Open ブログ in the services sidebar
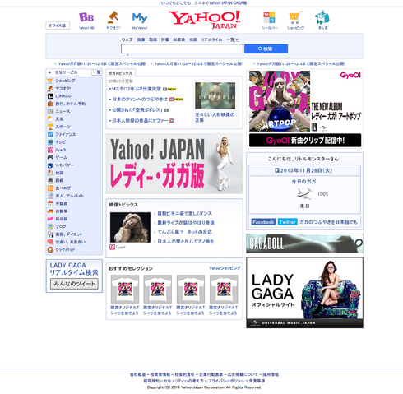 coord(61,226)
